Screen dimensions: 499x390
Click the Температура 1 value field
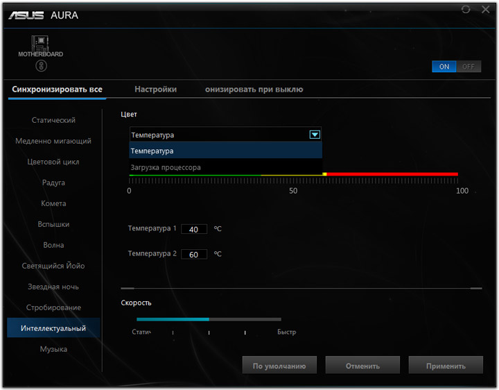click(194, 229)
